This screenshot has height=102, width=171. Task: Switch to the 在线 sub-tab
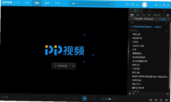click(132, 15)
